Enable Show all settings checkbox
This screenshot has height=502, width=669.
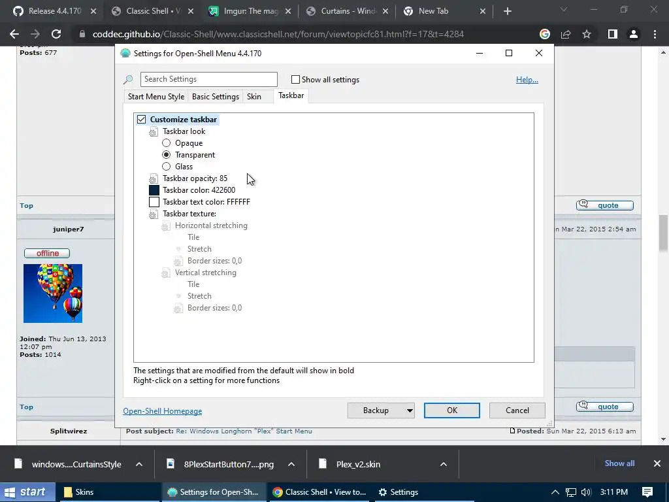(295, 79)
